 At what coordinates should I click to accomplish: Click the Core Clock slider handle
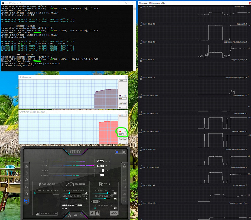(69, 193)
